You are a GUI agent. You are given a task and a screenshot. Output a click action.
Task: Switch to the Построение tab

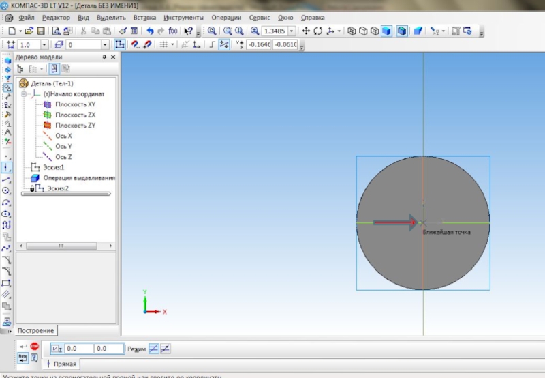click(x=36, y=330)
